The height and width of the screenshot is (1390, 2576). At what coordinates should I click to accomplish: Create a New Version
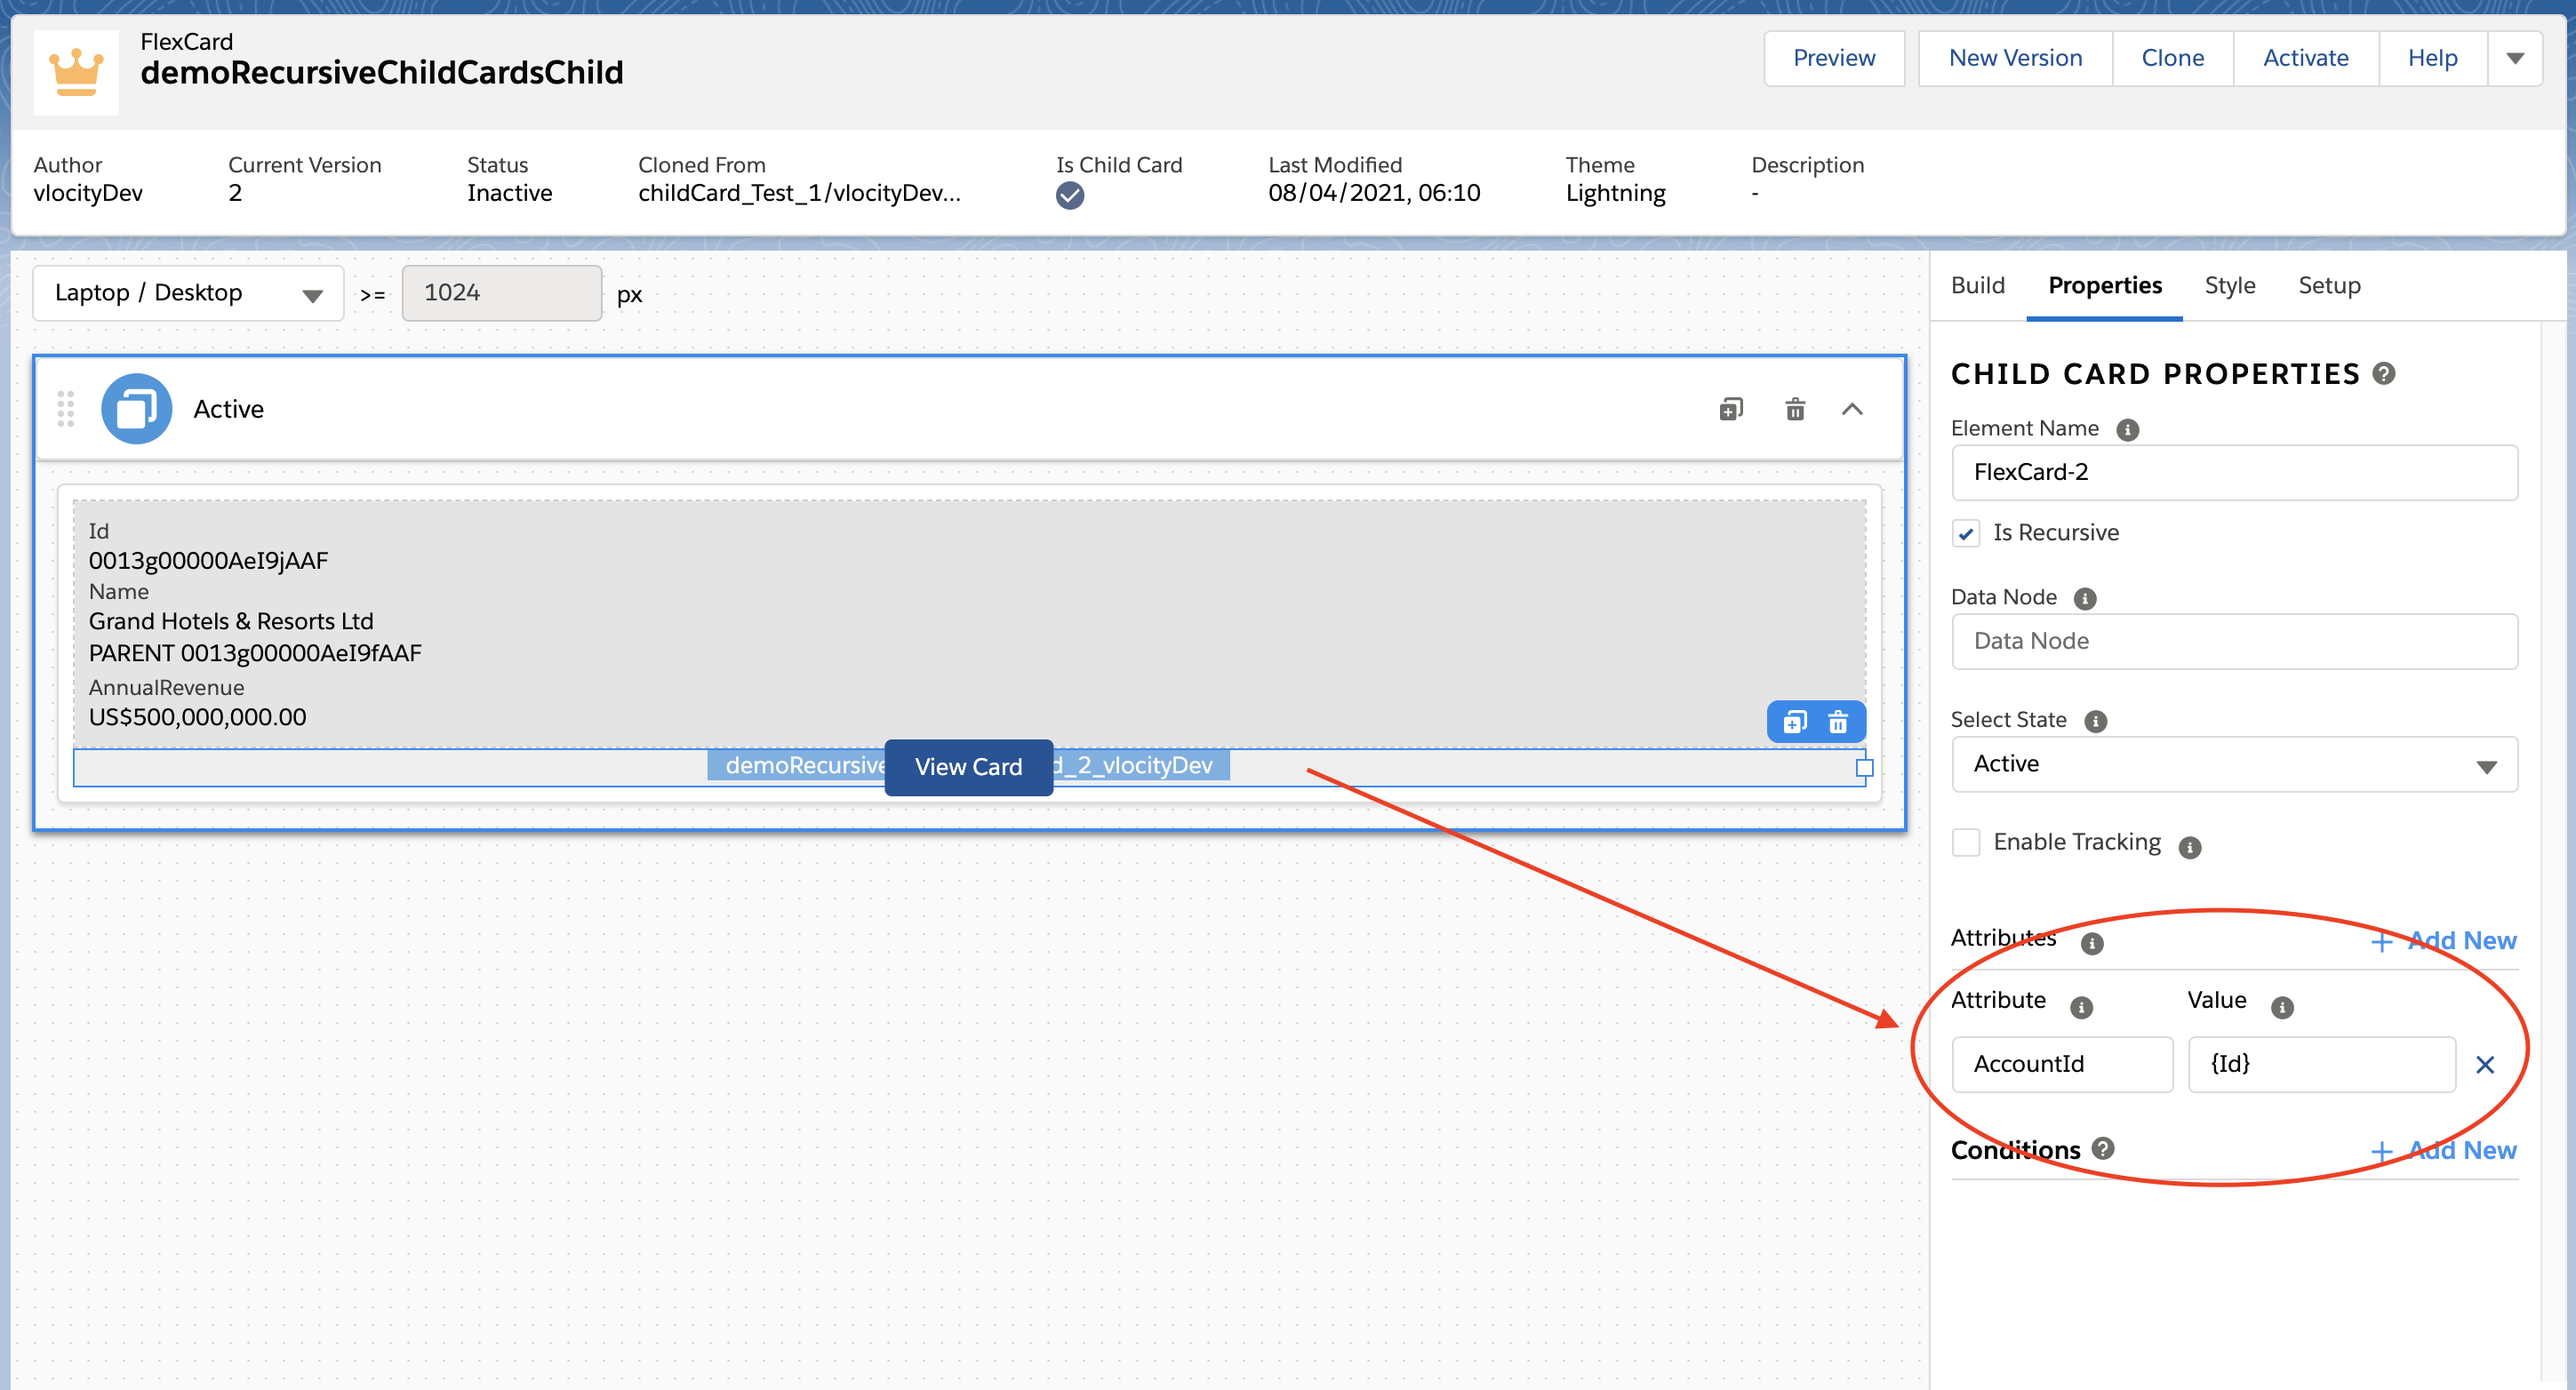pyautogui.click(x=2015, y=58)
